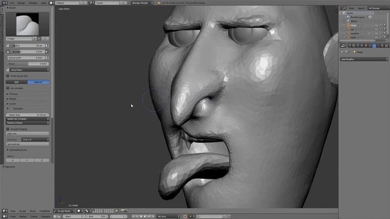Edit the timeline Start frame field

(74, 217)
